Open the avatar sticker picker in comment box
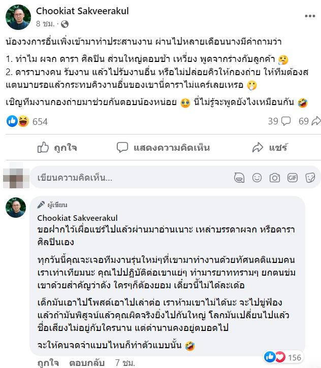Image resolution: width=321 pixels, height=368 pixels. 239,178
